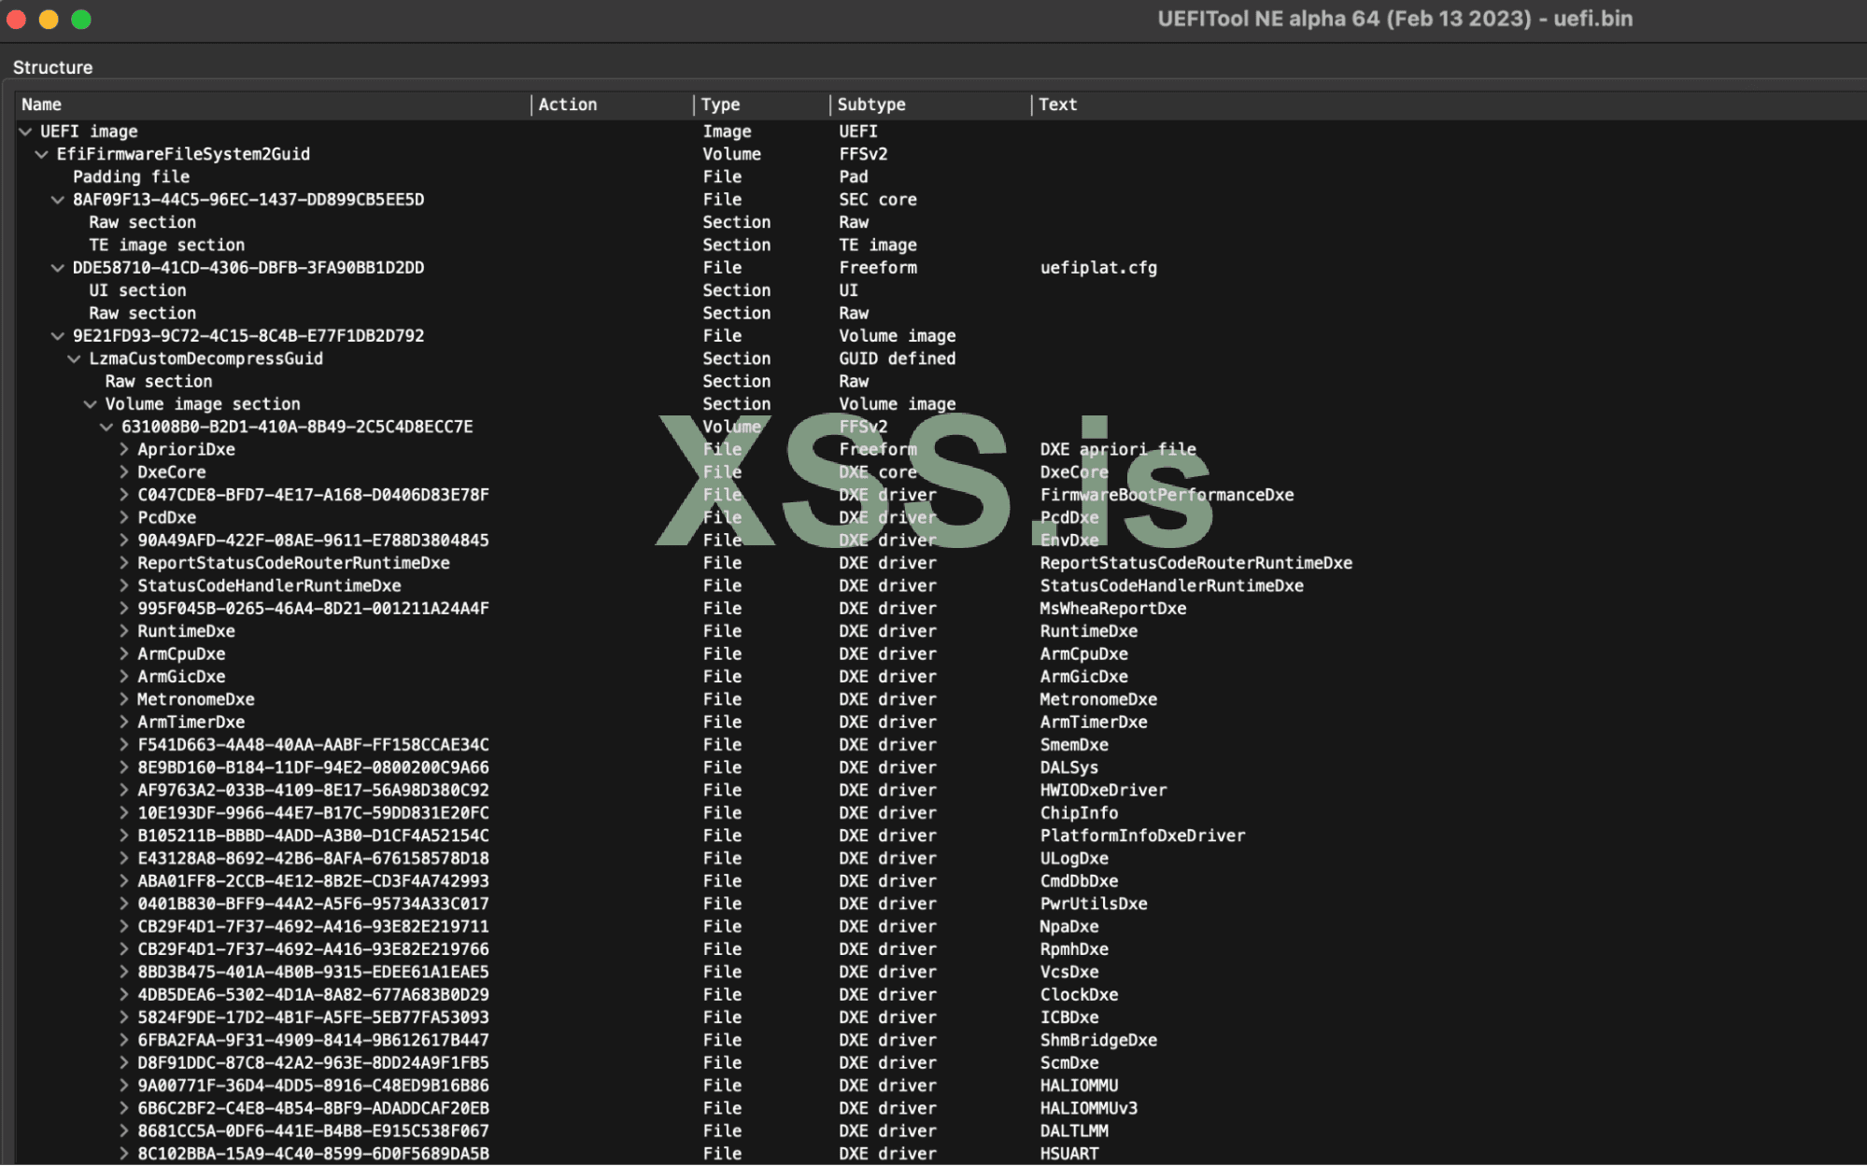The image size is (1867, 1166).
Task: Click the yellow macOS minimize button
Action: [x=49, y=19]
